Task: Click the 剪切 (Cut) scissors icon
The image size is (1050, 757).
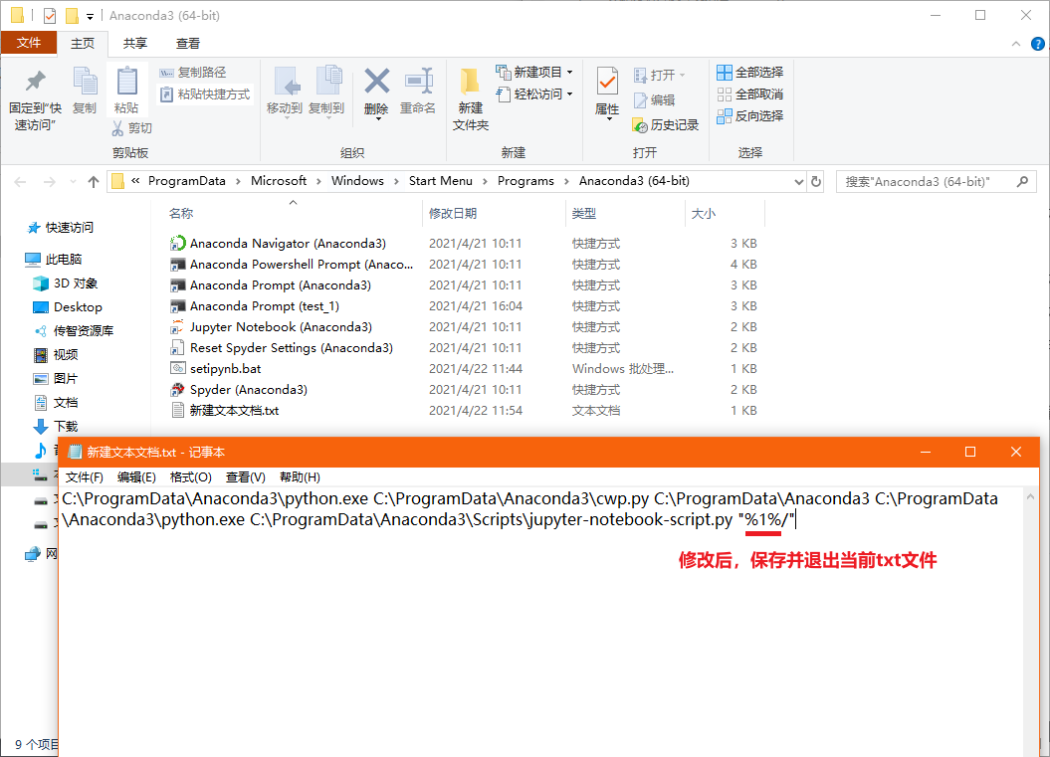Action: tap(117, 127)
